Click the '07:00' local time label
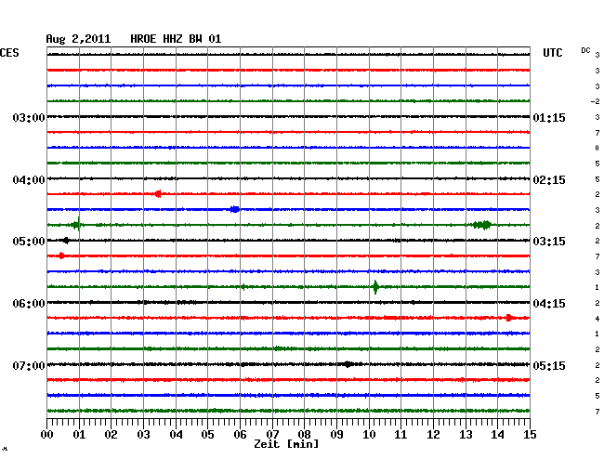 tap(29, 365)
